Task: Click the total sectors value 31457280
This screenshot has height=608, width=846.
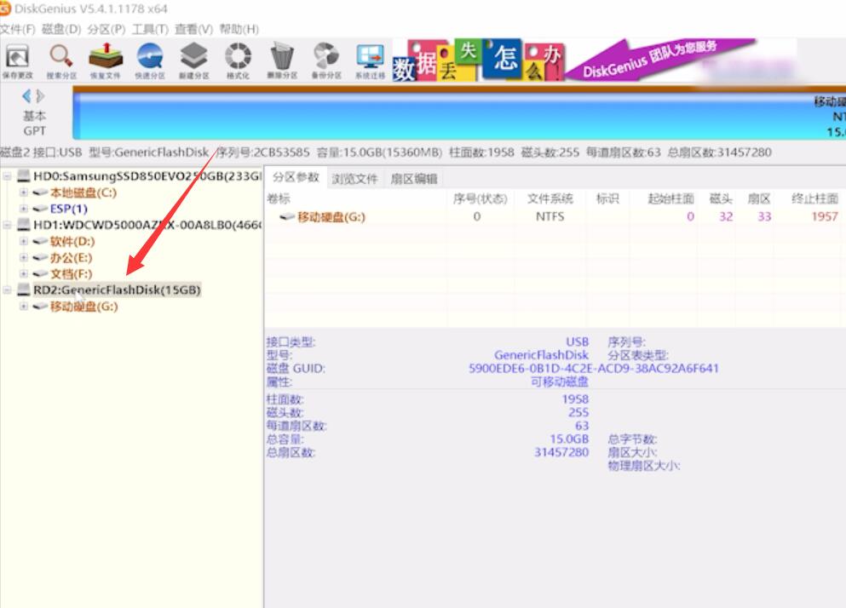Action: [561, 452]
